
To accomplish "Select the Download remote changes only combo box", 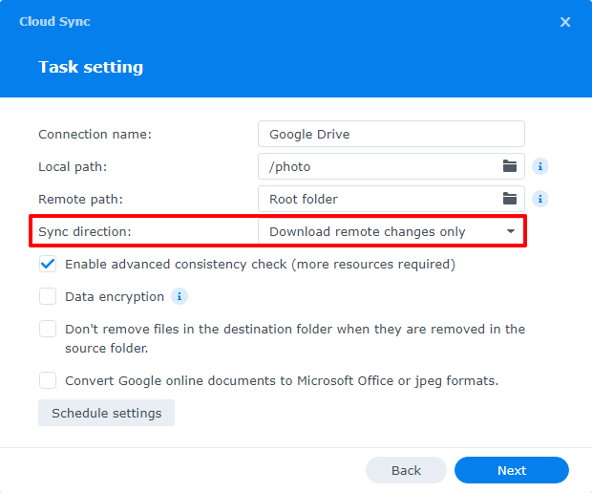I will click(391, 231).
